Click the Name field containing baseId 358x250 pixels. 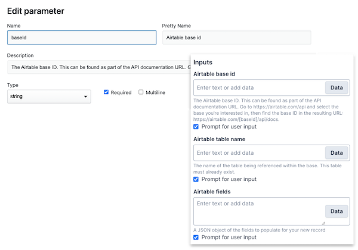click(x=82, y=37)
